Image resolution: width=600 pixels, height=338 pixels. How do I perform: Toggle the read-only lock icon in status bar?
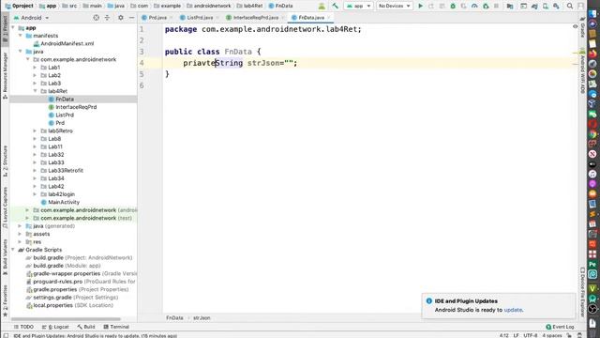[x=569, y=335]
